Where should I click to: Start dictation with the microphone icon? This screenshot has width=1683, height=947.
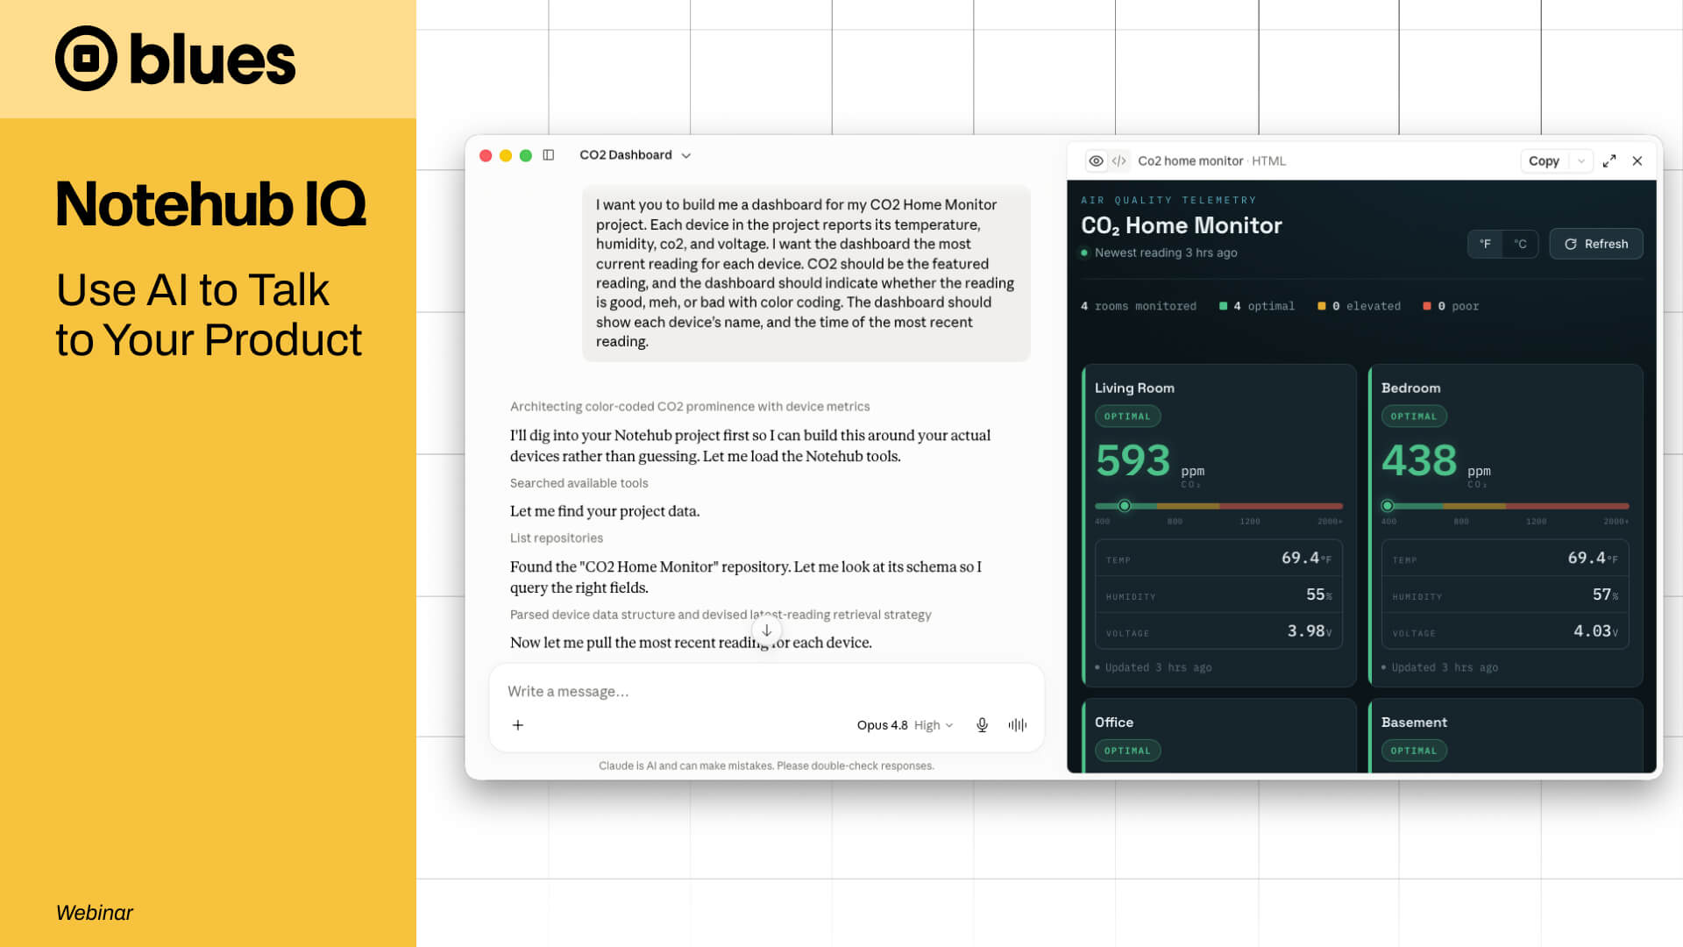tap(982, 725)
